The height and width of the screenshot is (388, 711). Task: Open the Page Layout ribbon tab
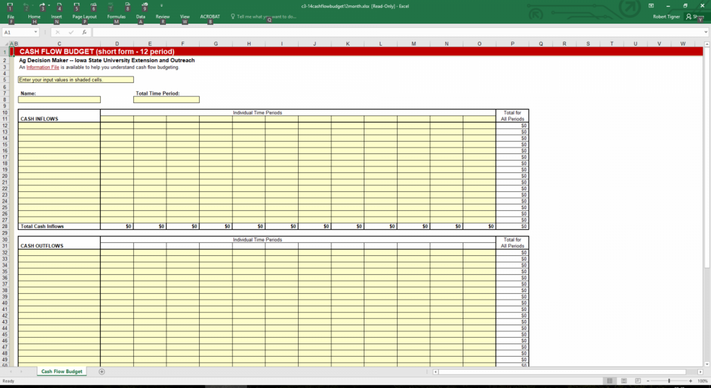click(84, 17)
